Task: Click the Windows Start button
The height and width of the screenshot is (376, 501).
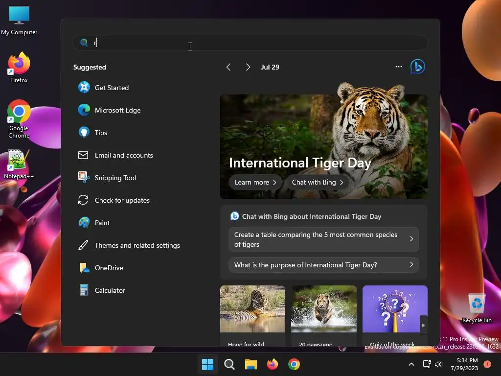Action: click(207, 364)
